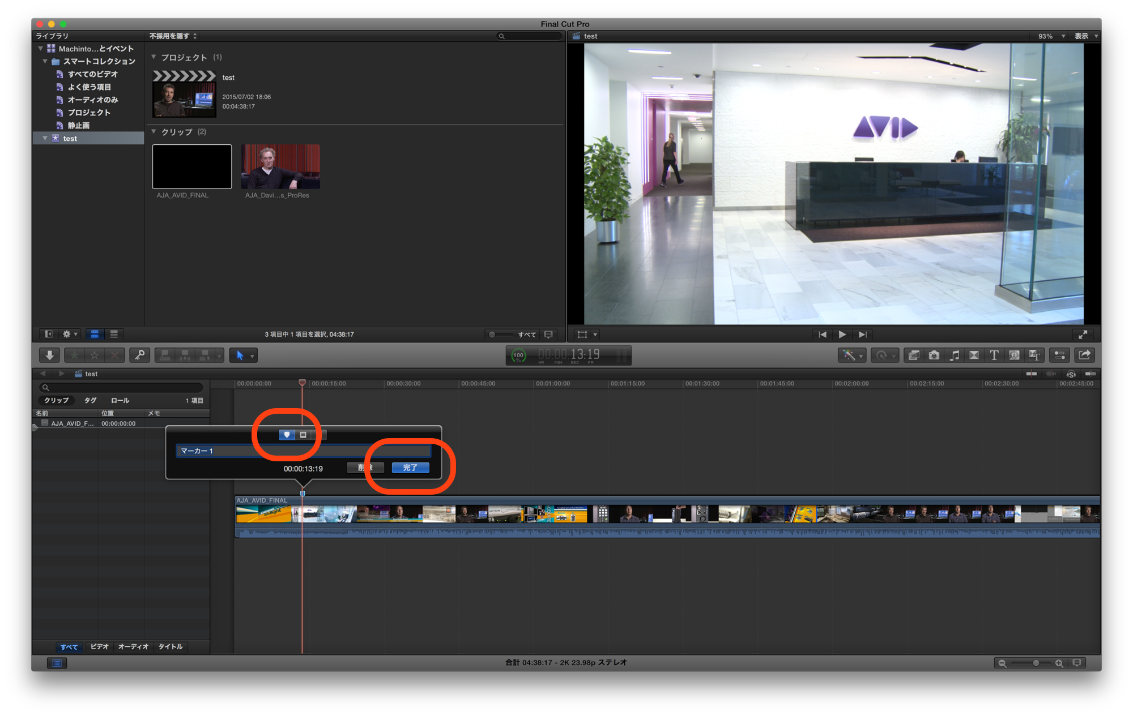1133x716 pixels.
Task: Open the Enhancements magic wand menu
Action: (x=851, y=355)
